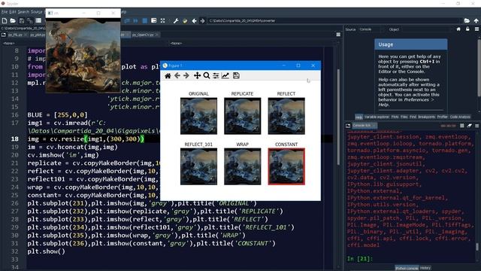This screenshot has width=481, height=271.
Task: Click the New file icon in Spyder toolbar
Action: pos(5,20)
